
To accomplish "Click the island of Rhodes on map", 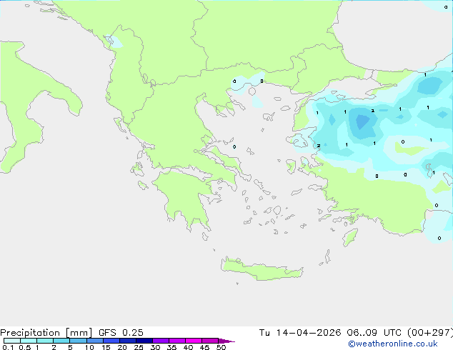I will [x=350, y=237].
